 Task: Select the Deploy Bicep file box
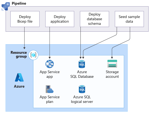pos(25,19)
